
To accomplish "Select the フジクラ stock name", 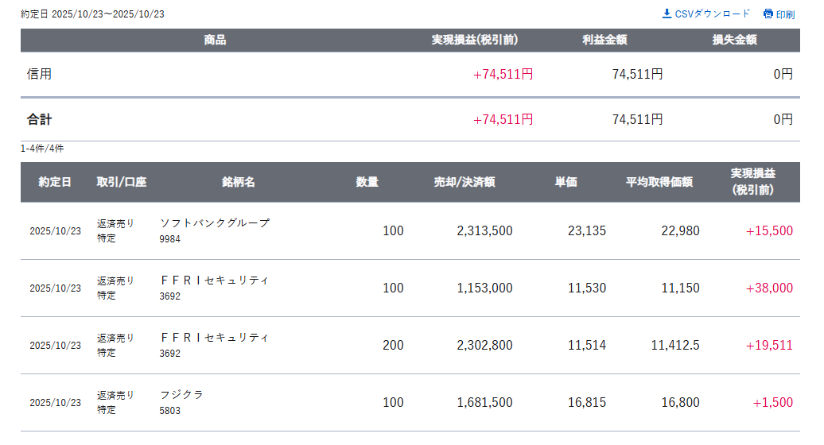I will pyautogui.click(x=181, y=395).
